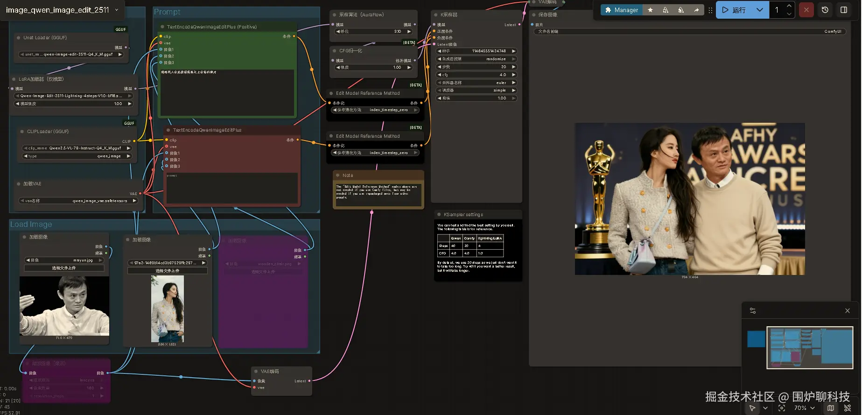Click the woman portrait image thumbnail

pos(168,309)
